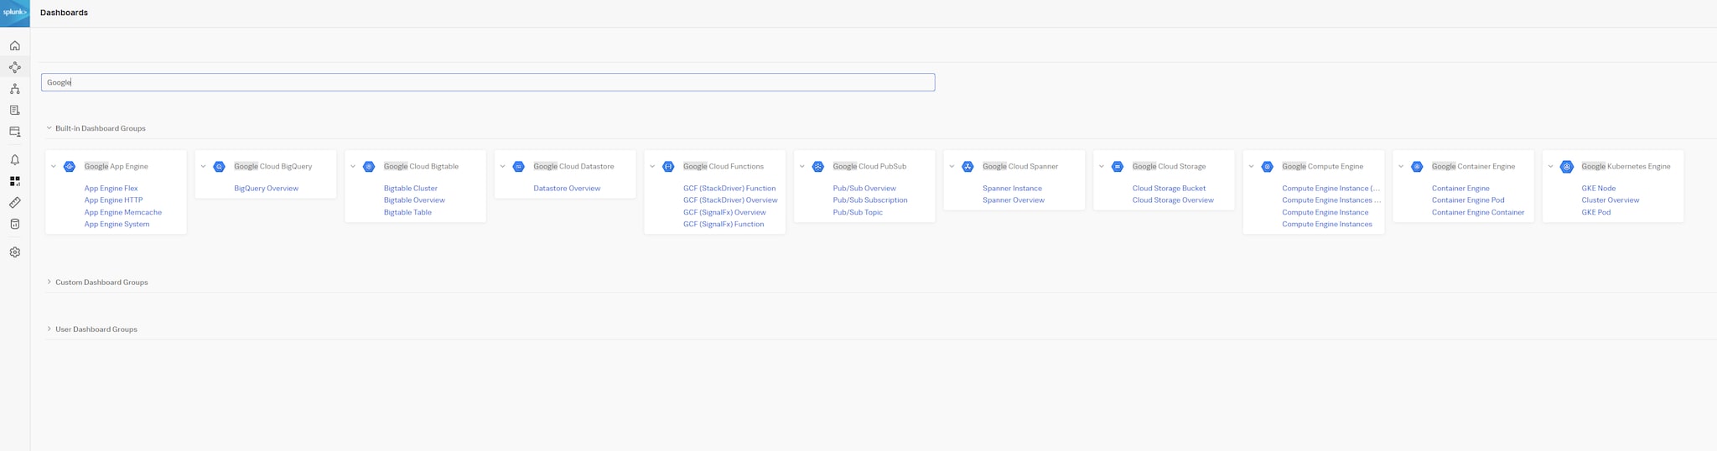Open Settings gear in the sidebar
The height and width of the screenshot is (451, 1717).
14,252
